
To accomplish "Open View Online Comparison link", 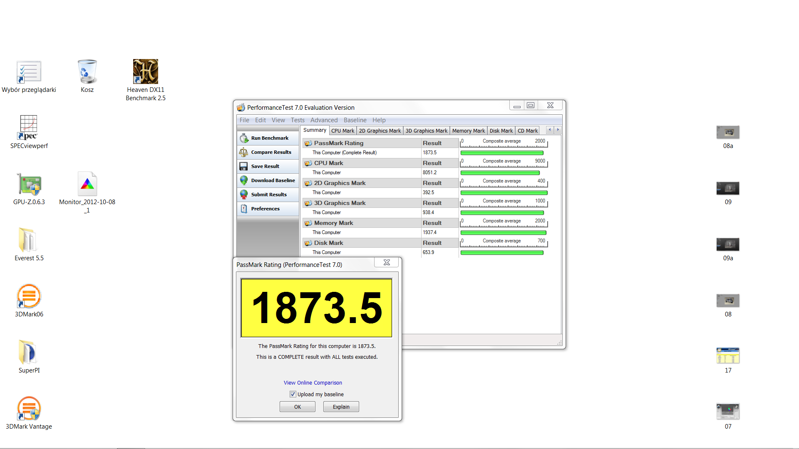I will [313, 383].
